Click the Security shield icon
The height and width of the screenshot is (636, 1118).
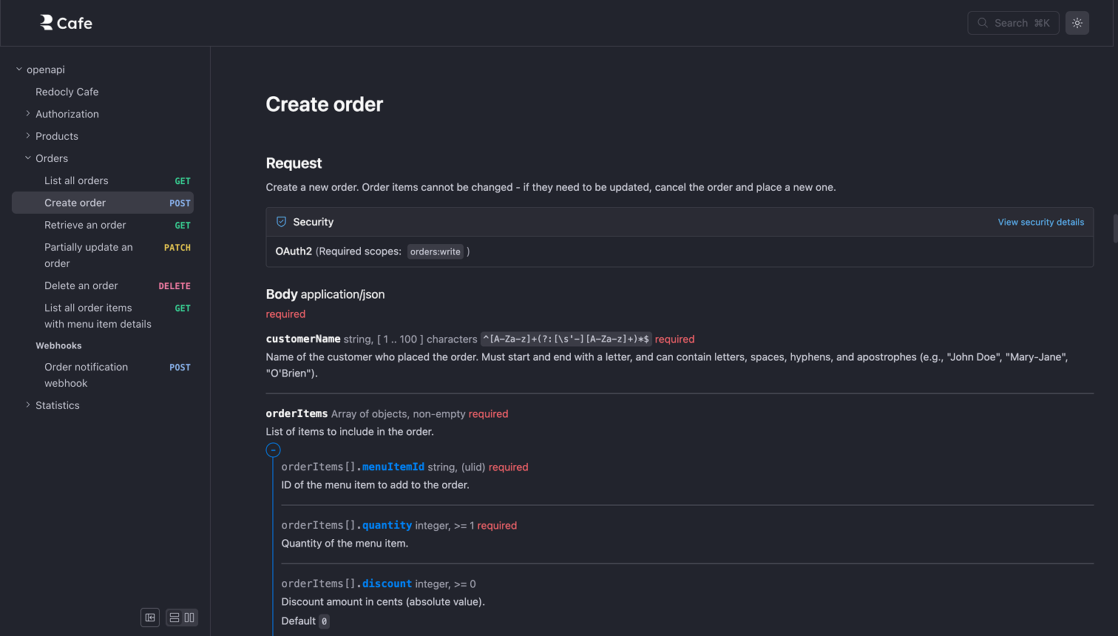tap(281, 222)
